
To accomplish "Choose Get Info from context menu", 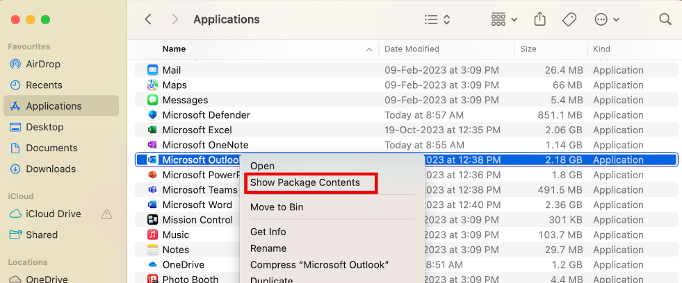I will 268,232.
